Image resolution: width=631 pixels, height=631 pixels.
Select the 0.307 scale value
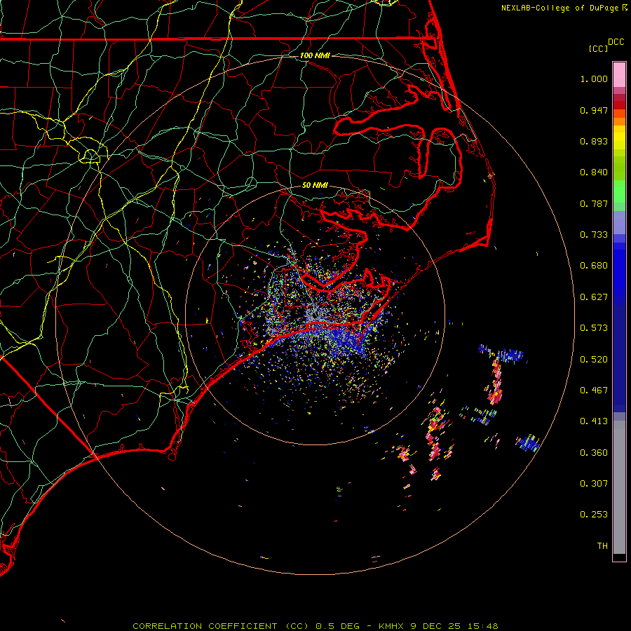click(594, 484)
